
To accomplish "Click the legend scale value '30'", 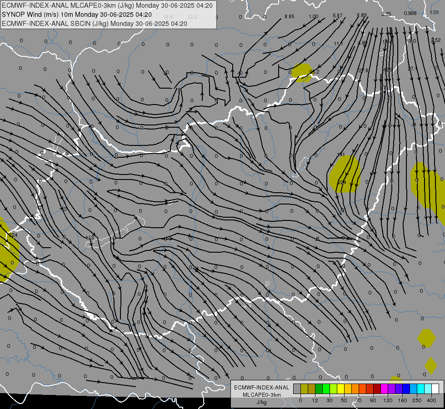I will pyautogui.click(x=330, y=400).
